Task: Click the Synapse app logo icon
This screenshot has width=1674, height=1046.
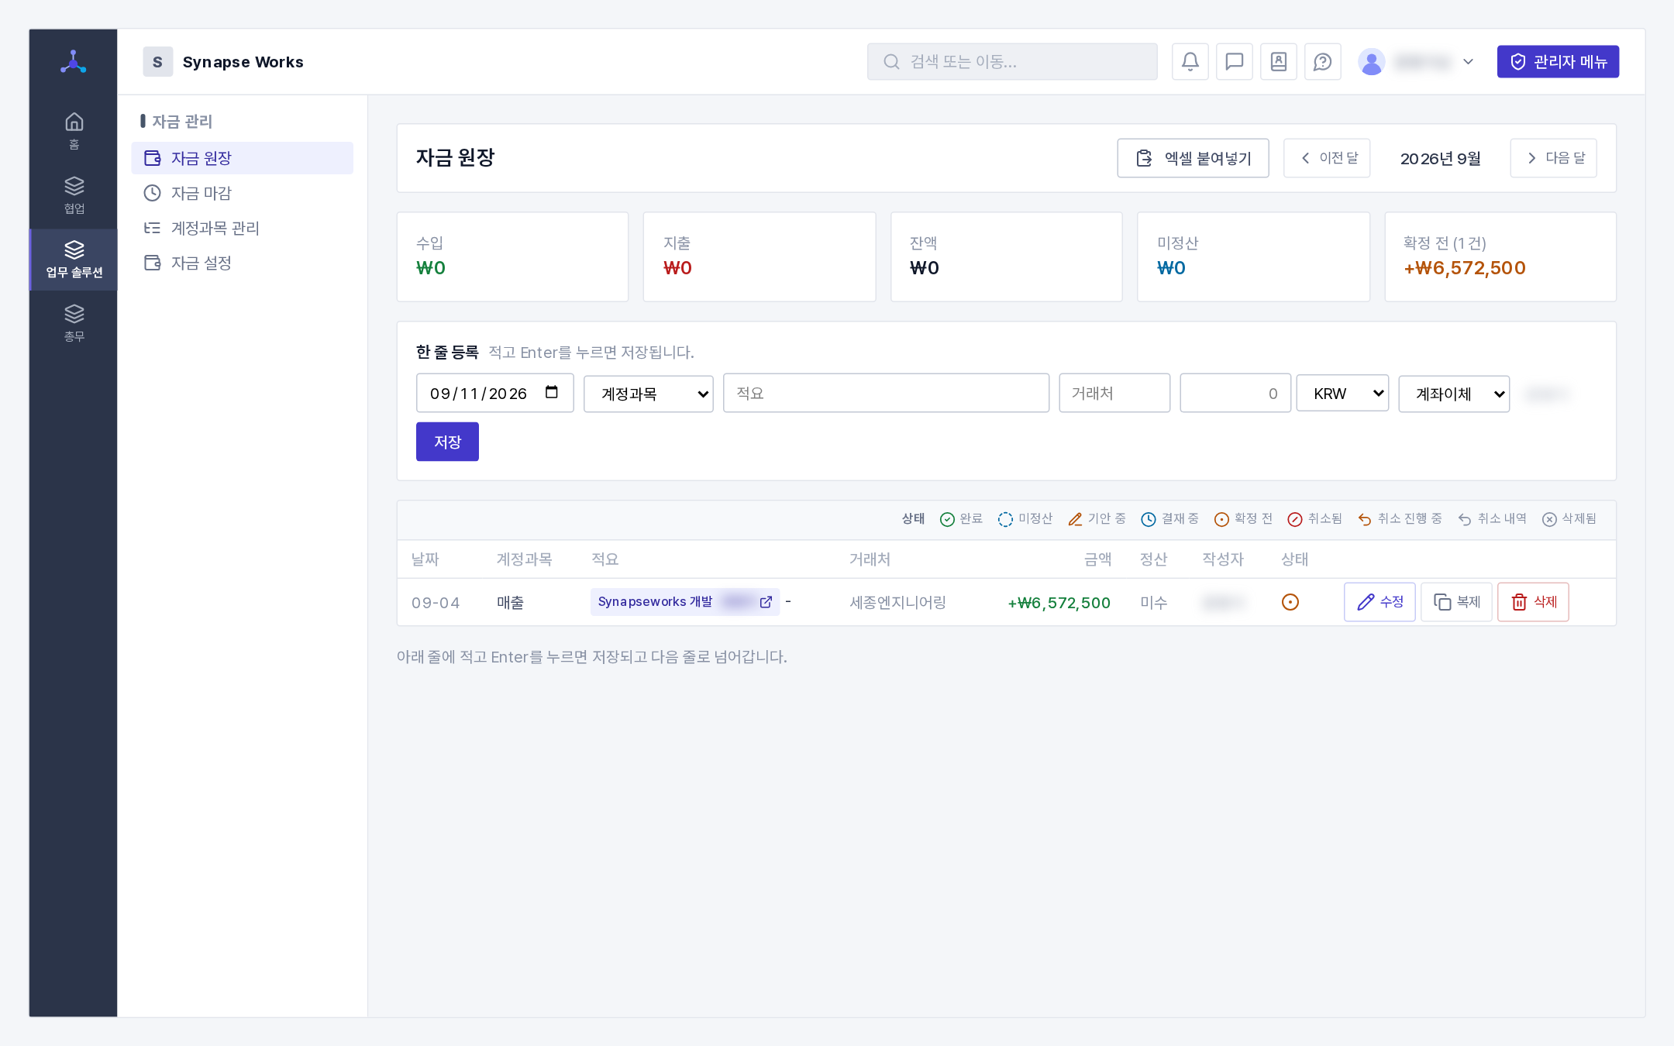Action: (x=74, y=62)
